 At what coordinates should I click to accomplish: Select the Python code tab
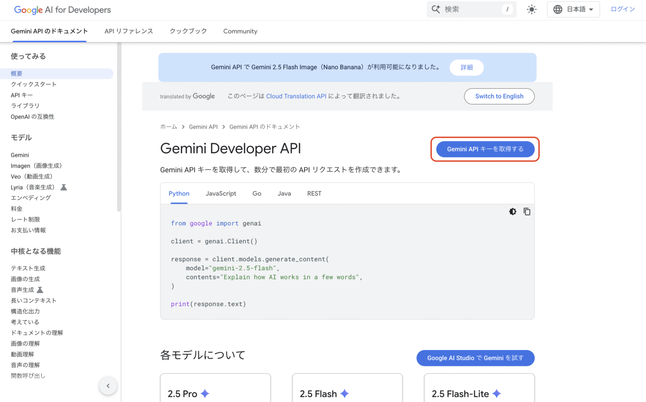(x=179, y=193)
